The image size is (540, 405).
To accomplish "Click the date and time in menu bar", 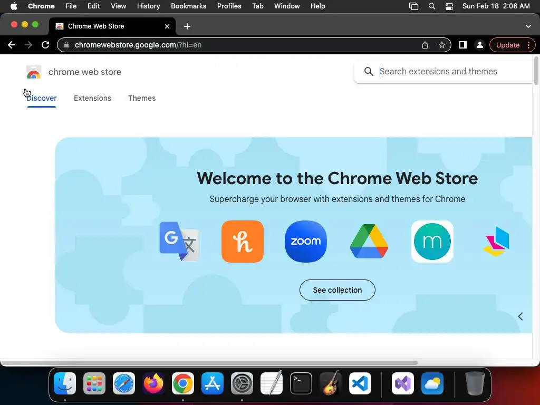I will 496,6.
